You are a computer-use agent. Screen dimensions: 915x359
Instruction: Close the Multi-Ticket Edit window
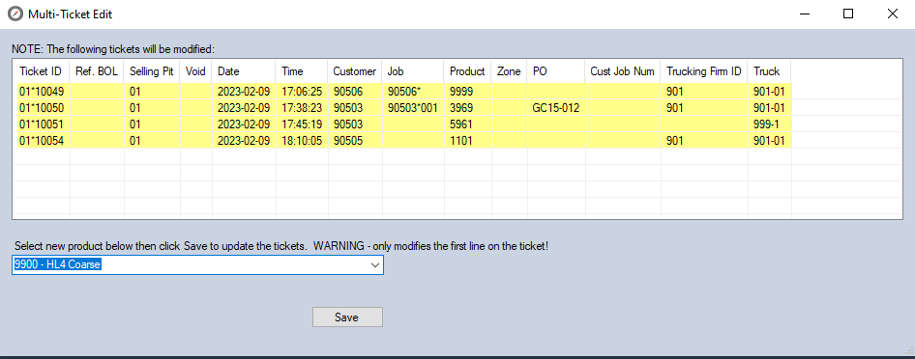[892, 14]
